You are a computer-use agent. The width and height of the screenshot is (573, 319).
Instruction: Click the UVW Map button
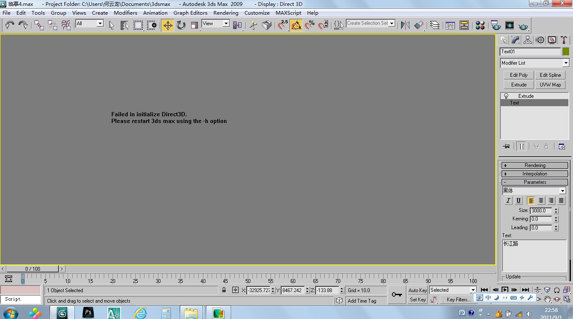point(550,84)
